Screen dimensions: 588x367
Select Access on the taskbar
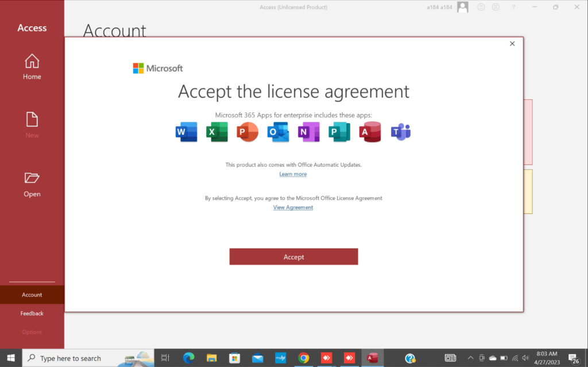click(x=372, y=358)
